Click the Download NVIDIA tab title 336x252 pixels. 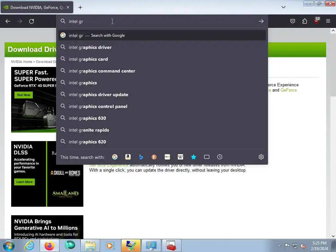(x=37, y=7)
